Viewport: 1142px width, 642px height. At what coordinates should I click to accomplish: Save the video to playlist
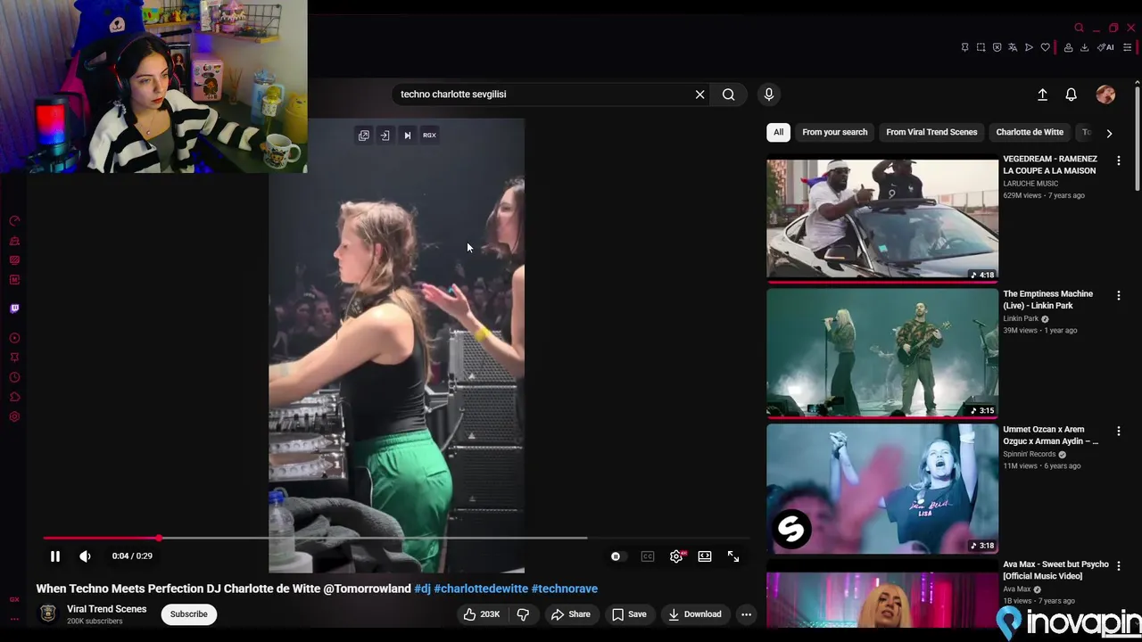629,614
